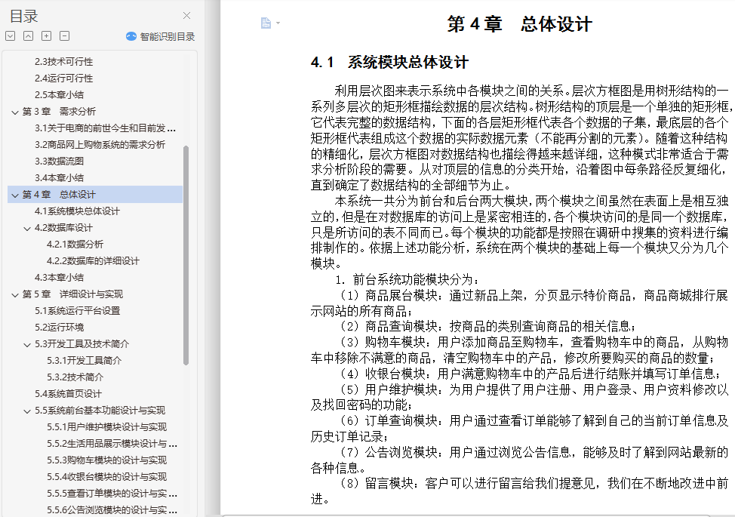The height and width of the screenshot is (517, 735).
Task: Jump to 4.2.2数据库的详细设计 section
Action: pos(93,260)
